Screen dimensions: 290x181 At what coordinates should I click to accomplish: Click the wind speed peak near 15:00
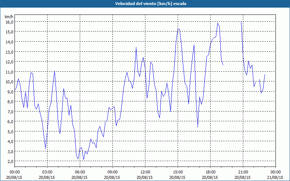pos(179,29)
